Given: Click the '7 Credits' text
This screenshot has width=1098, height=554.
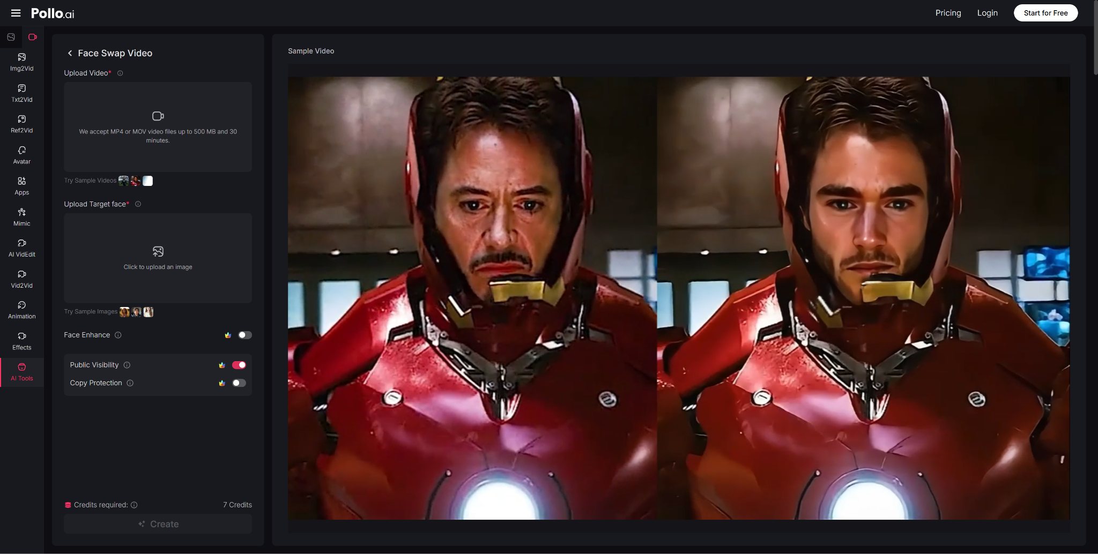Looking at the screenshot, I should point(238,505).
